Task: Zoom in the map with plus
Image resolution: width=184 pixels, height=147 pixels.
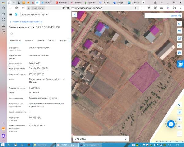Action: click(x=179, y=126)
